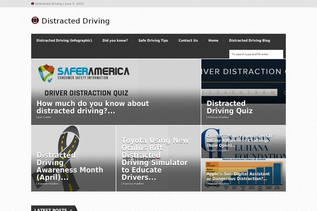The image size is (317, 211).
Task: Open the Distracted Driving Blog menu item
Action: tap(249, 41)
